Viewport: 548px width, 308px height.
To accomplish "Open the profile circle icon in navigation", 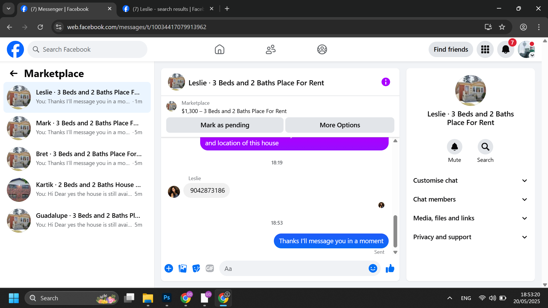I will pyautogui.click(x=322, y=49).
